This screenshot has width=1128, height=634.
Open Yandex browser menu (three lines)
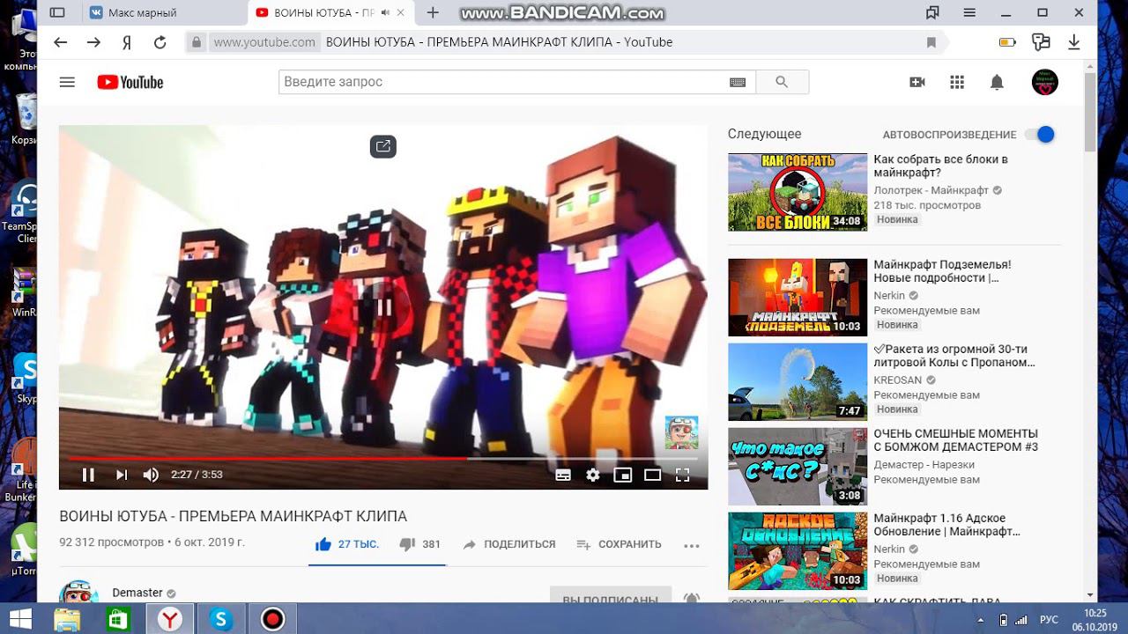970,12
